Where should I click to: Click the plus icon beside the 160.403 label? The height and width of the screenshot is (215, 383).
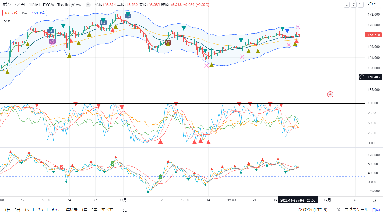pyautogui.click(x=362, y=77)
